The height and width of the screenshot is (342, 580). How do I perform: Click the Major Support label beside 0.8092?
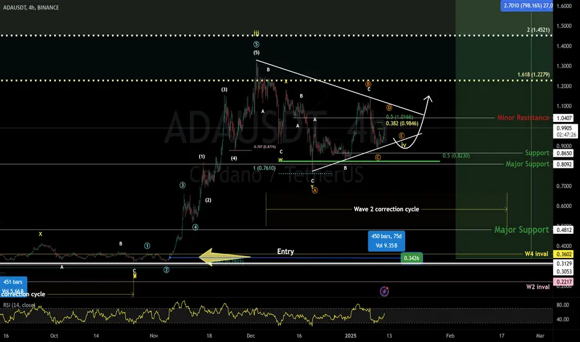(x=528, y=164)
